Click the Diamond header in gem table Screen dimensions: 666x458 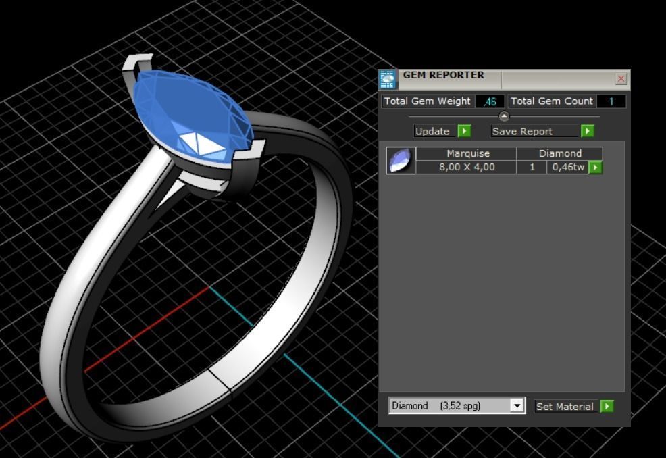(560, 153)
